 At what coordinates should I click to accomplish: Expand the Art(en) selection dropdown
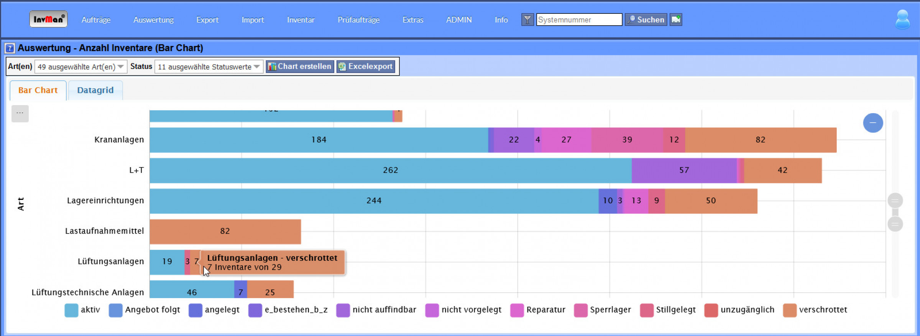tap(80, 67)
